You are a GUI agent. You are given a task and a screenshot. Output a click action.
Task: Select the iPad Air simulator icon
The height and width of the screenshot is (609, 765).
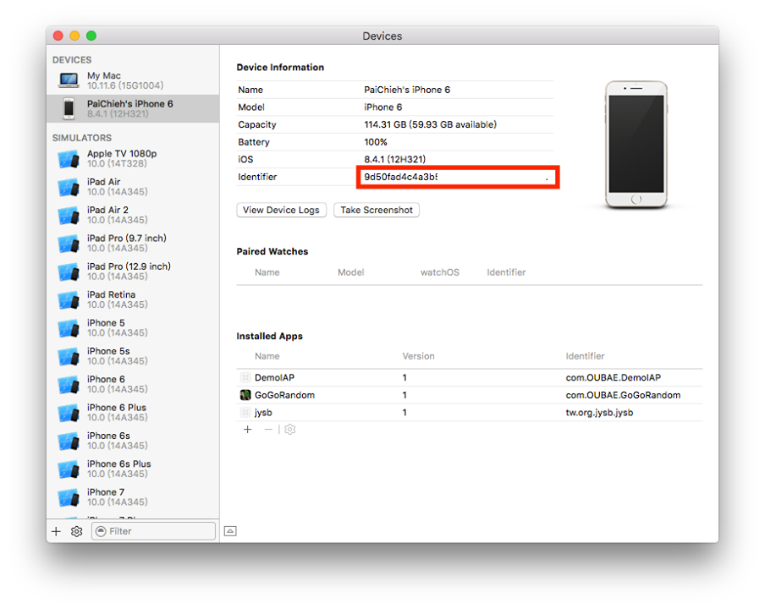69,186
